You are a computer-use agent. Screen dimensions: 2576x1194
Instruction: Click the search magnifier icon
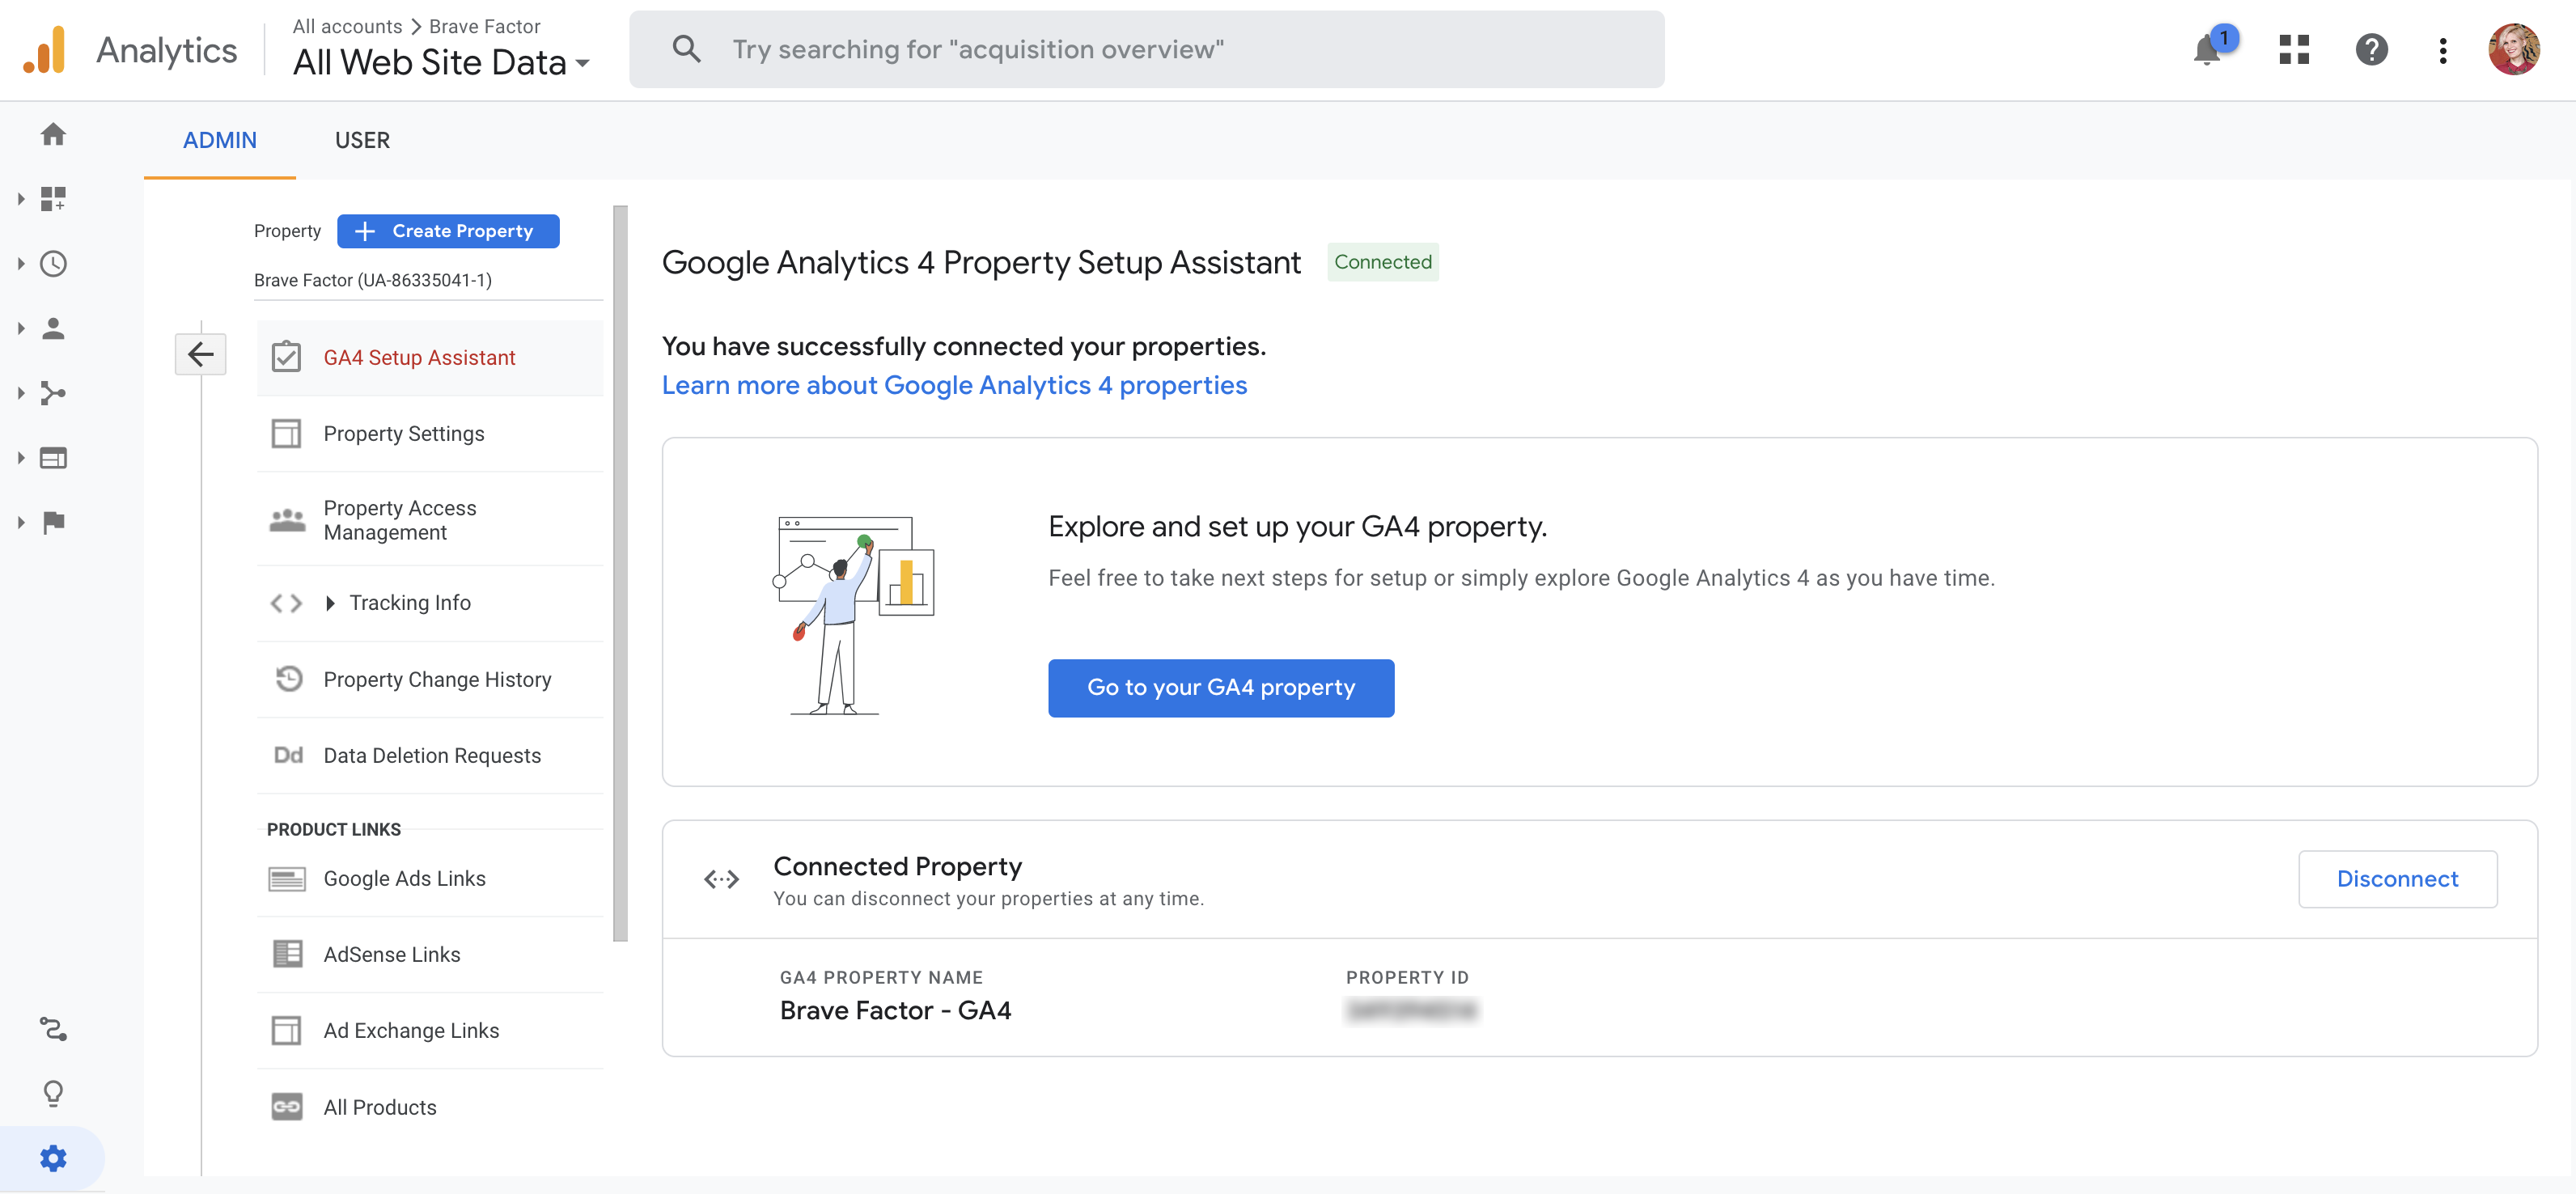[686, 48]
